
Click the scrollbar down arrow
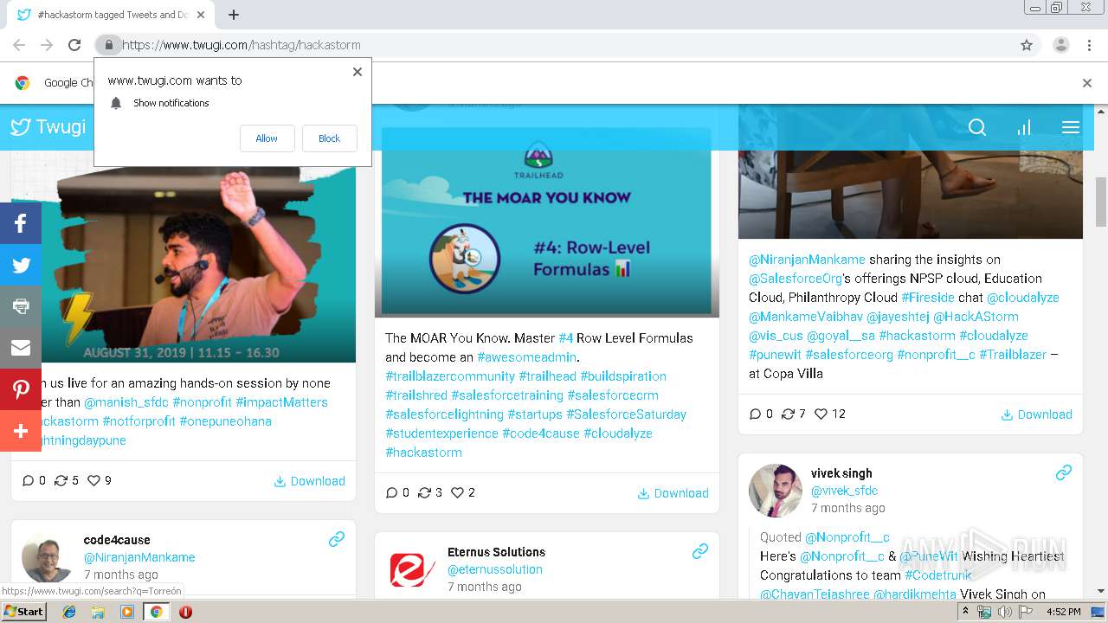(x=1101, y=591)
